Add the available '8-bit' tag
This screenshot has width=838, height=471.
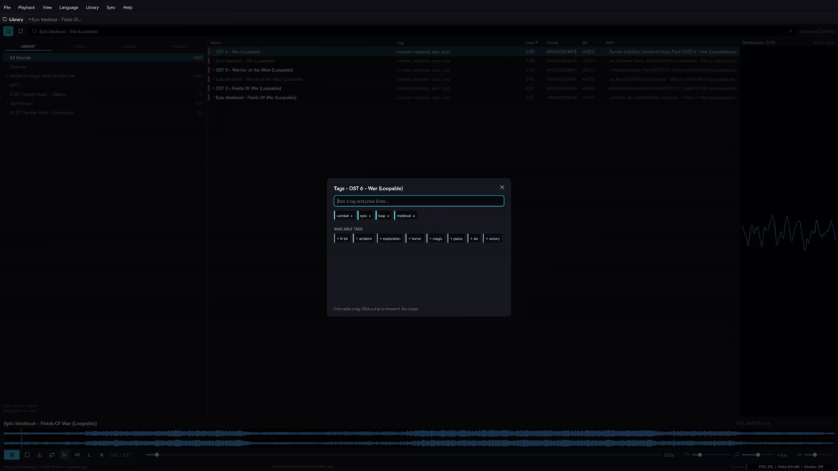tap(342, 238)
